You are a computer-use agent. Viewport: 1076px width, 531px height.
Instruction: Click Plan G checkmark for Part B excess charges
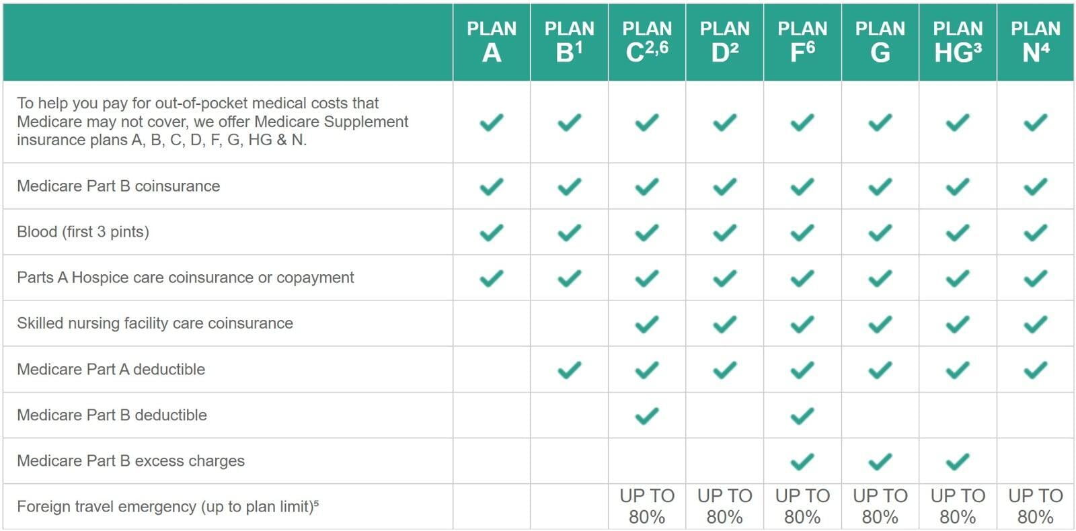(880, 461)
